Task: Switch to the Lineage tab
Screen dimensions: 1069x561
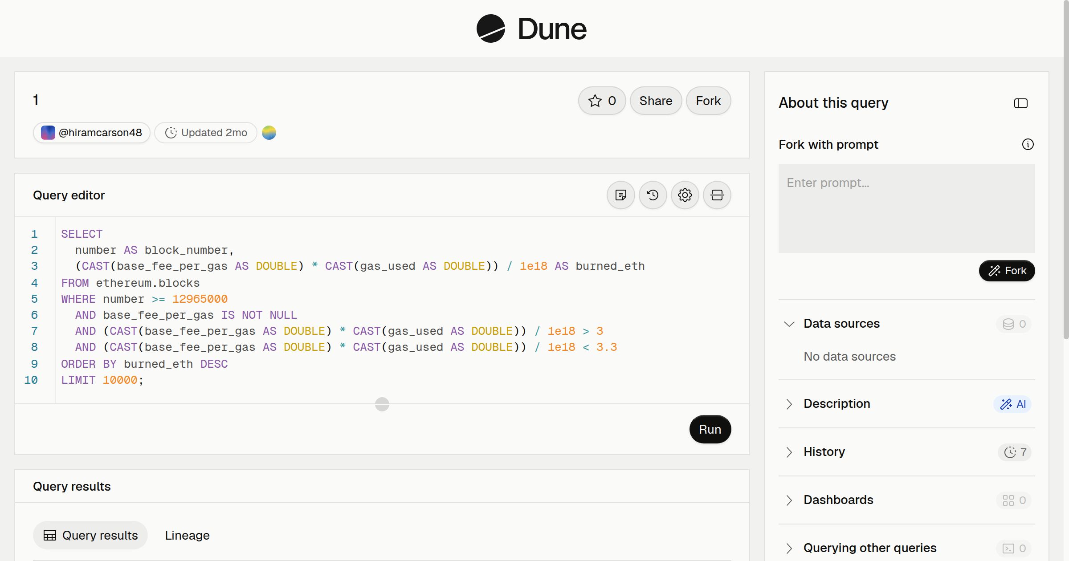Action: pyautogui.click(x=187, y=535)
